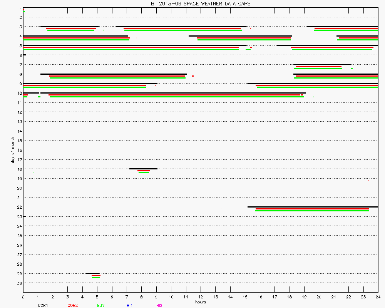Click the red COR2 gap bar on day 18
385x308 pixels.
pos(144,171)
